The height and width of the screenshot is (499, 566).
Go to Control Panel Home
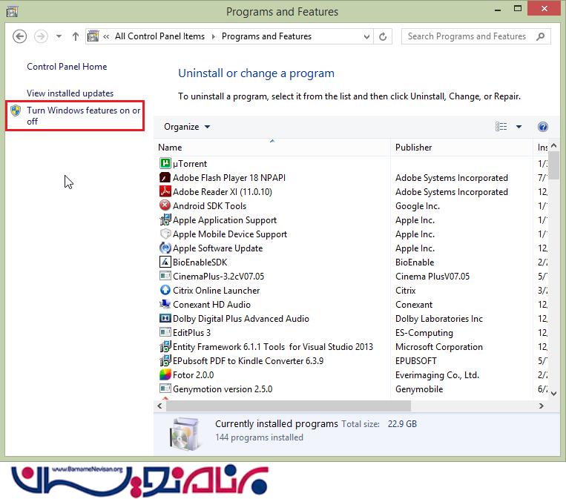tap(67, 67)
